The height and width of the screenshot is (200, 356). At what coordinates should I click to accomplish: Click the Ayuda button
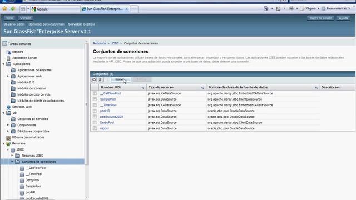pyautogui.click(x=343, y=18)
